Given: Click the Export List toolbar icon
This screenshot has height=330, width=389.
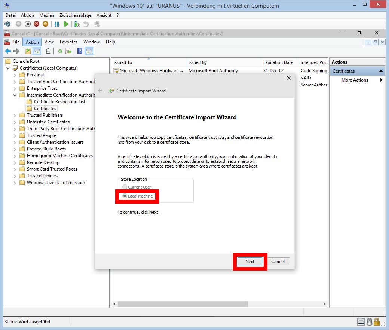Looking at the screenshot, I should 68,51.
